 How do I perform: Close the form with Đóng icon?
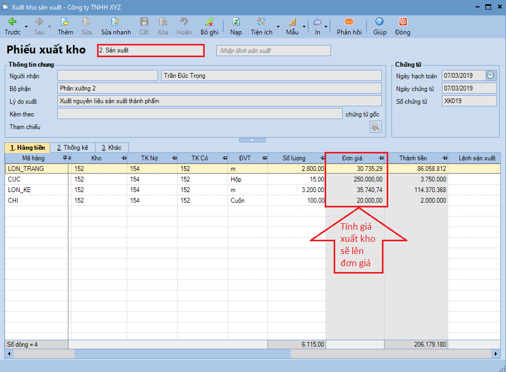click(403, 22)
